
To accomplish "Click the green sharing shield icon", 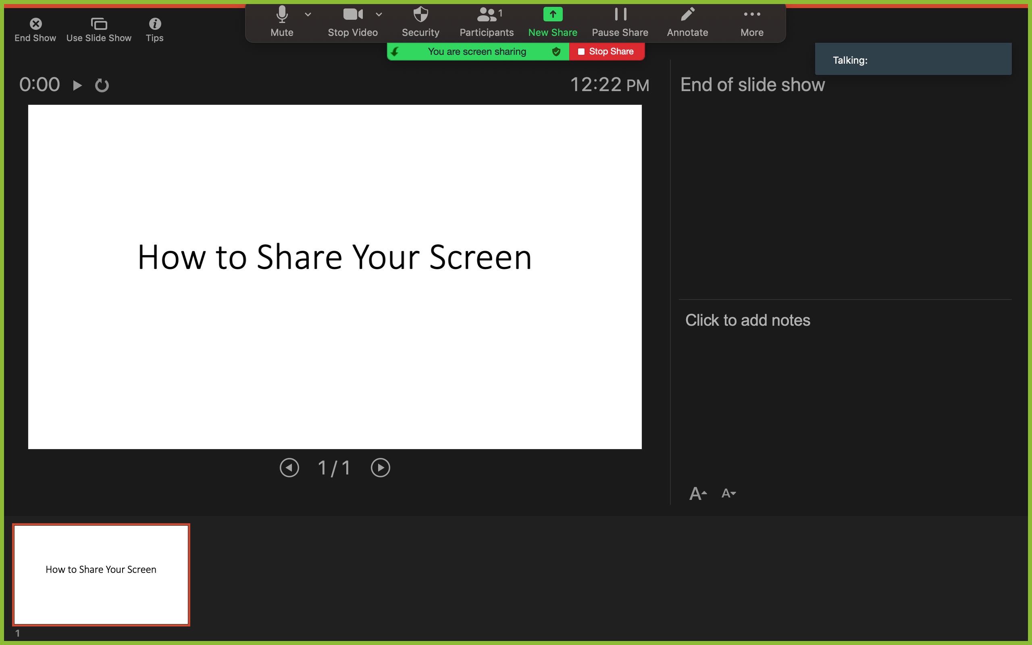I will tap(556, 52).
